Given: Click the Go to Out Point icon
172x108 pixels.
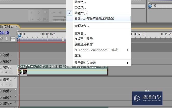Looking at the screenshot, I should [39, 19].
